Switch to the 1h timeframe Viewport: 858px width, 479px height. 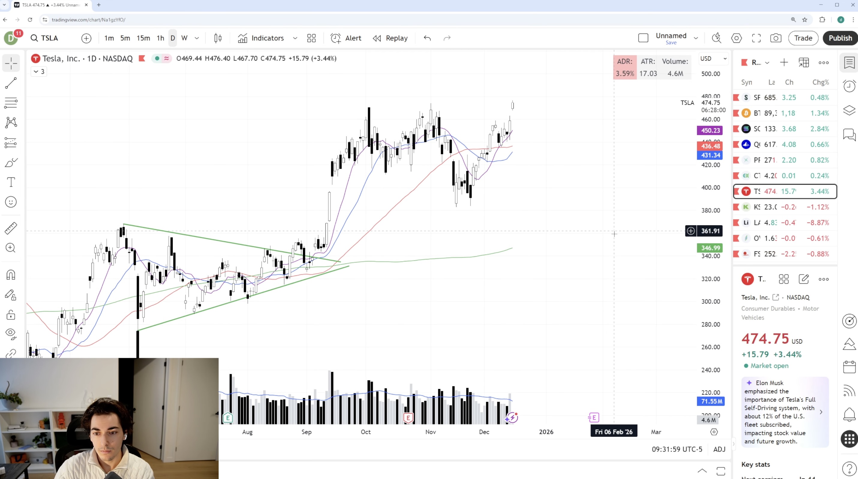[x=160, y=38]
